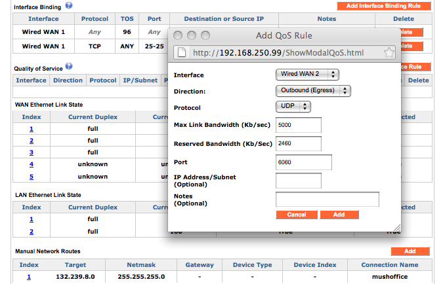Click Device Type column header

click(252, 265)
